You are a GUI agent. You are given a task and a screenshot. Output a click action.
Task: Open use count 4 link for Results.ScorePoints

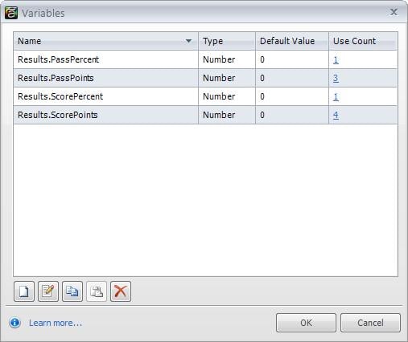336,115
